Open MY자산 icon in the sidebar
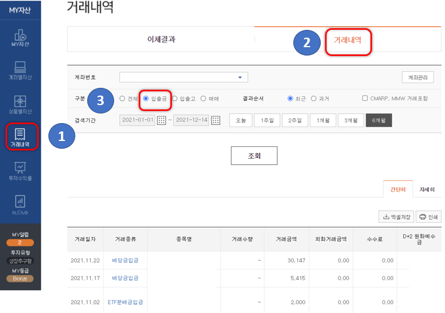Screen dimensions: 445x313 click(x=20, y=38)
